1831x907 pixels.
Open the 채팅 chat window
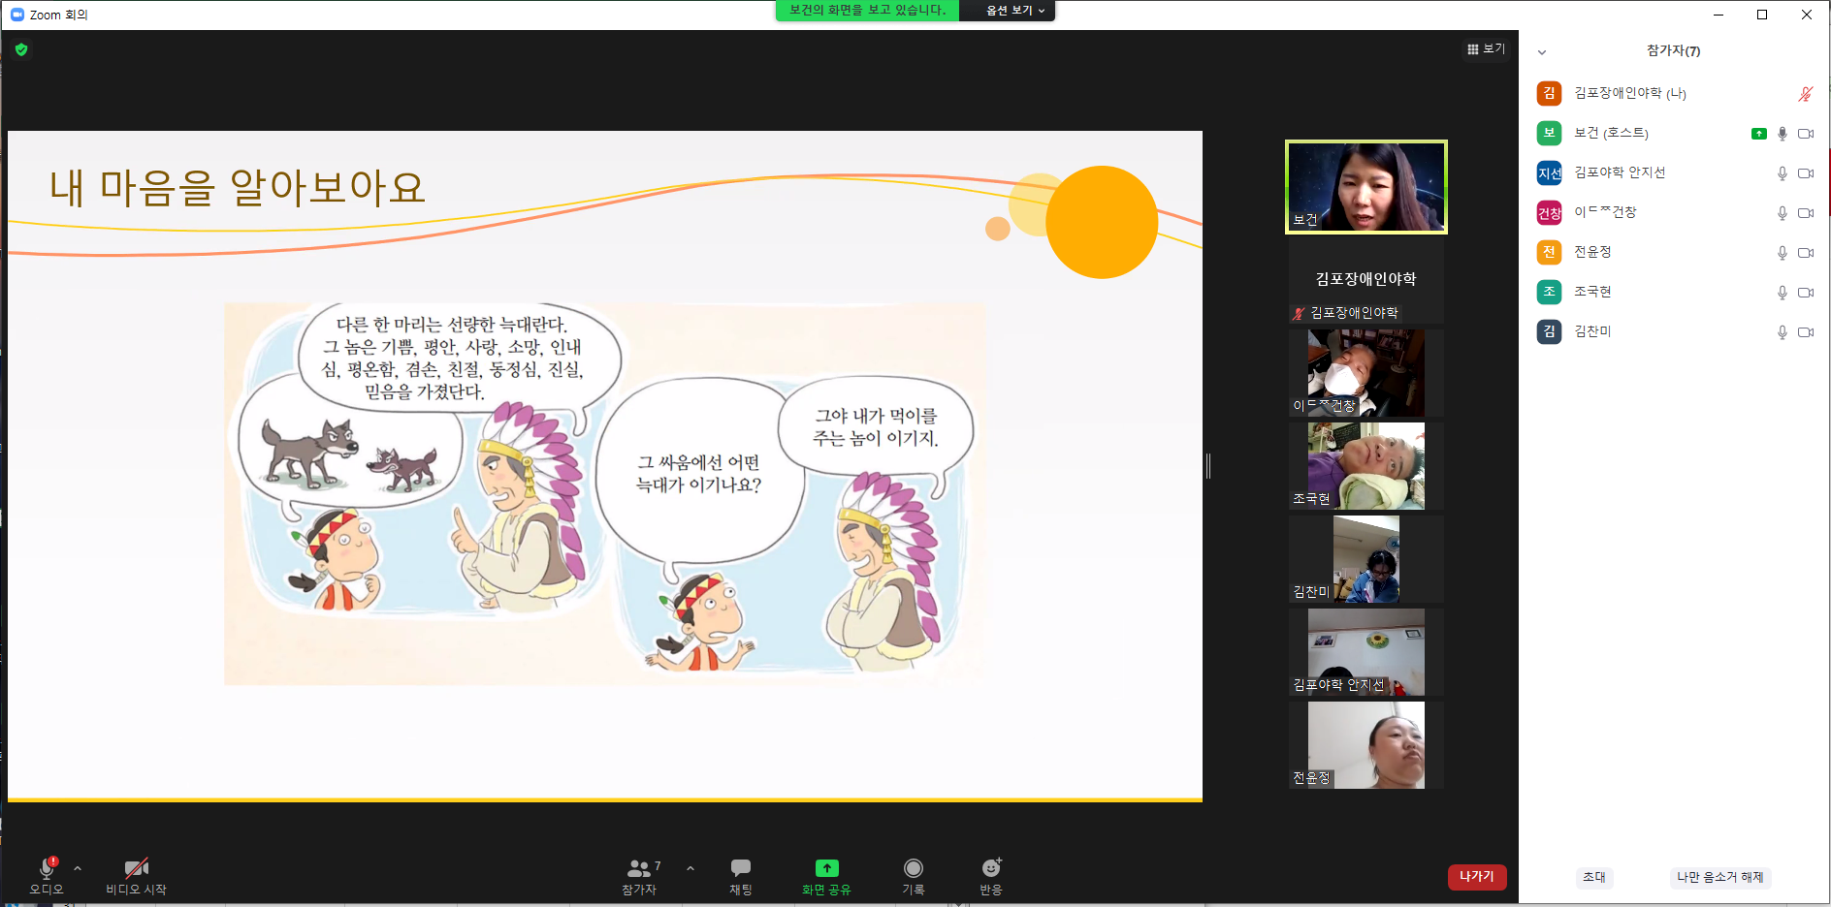[x=741, y=876]
